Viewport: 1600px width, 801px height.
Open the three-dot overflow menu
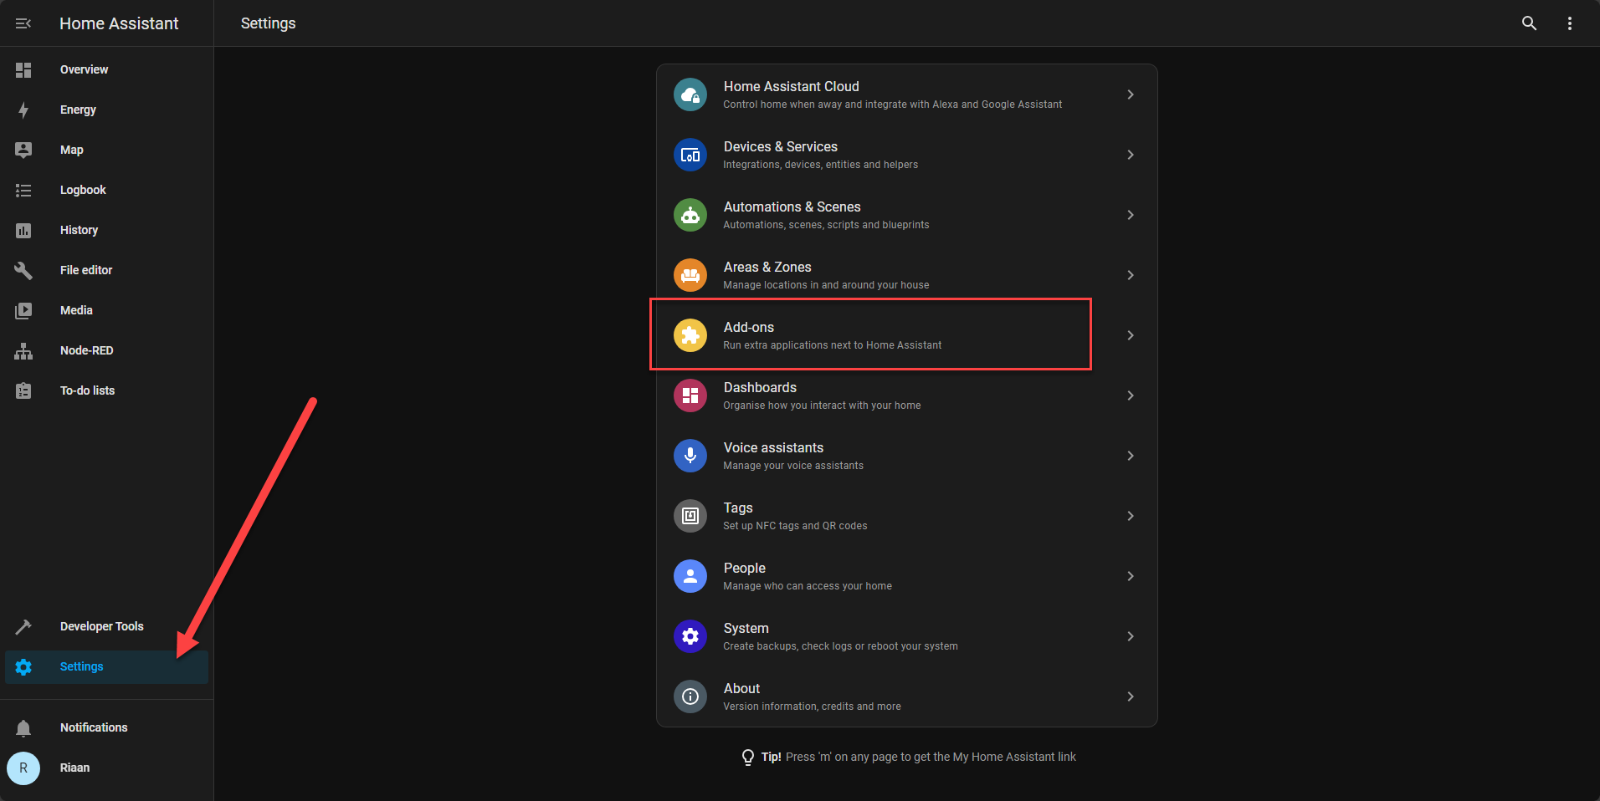[x=1570, y=23]
